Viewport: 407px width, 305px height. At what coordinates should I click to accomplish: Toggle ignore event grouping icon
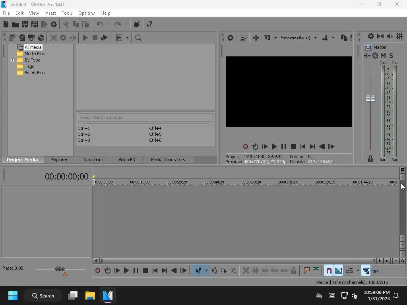point(375,271)
